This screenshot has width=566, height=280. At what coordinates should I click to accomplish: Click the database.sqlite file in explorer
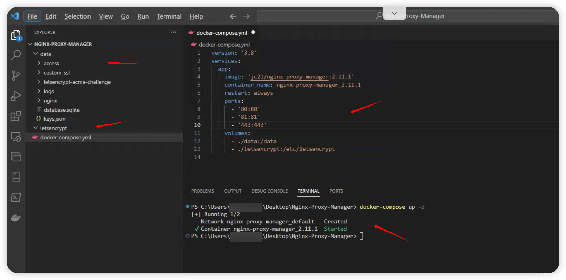62,109
